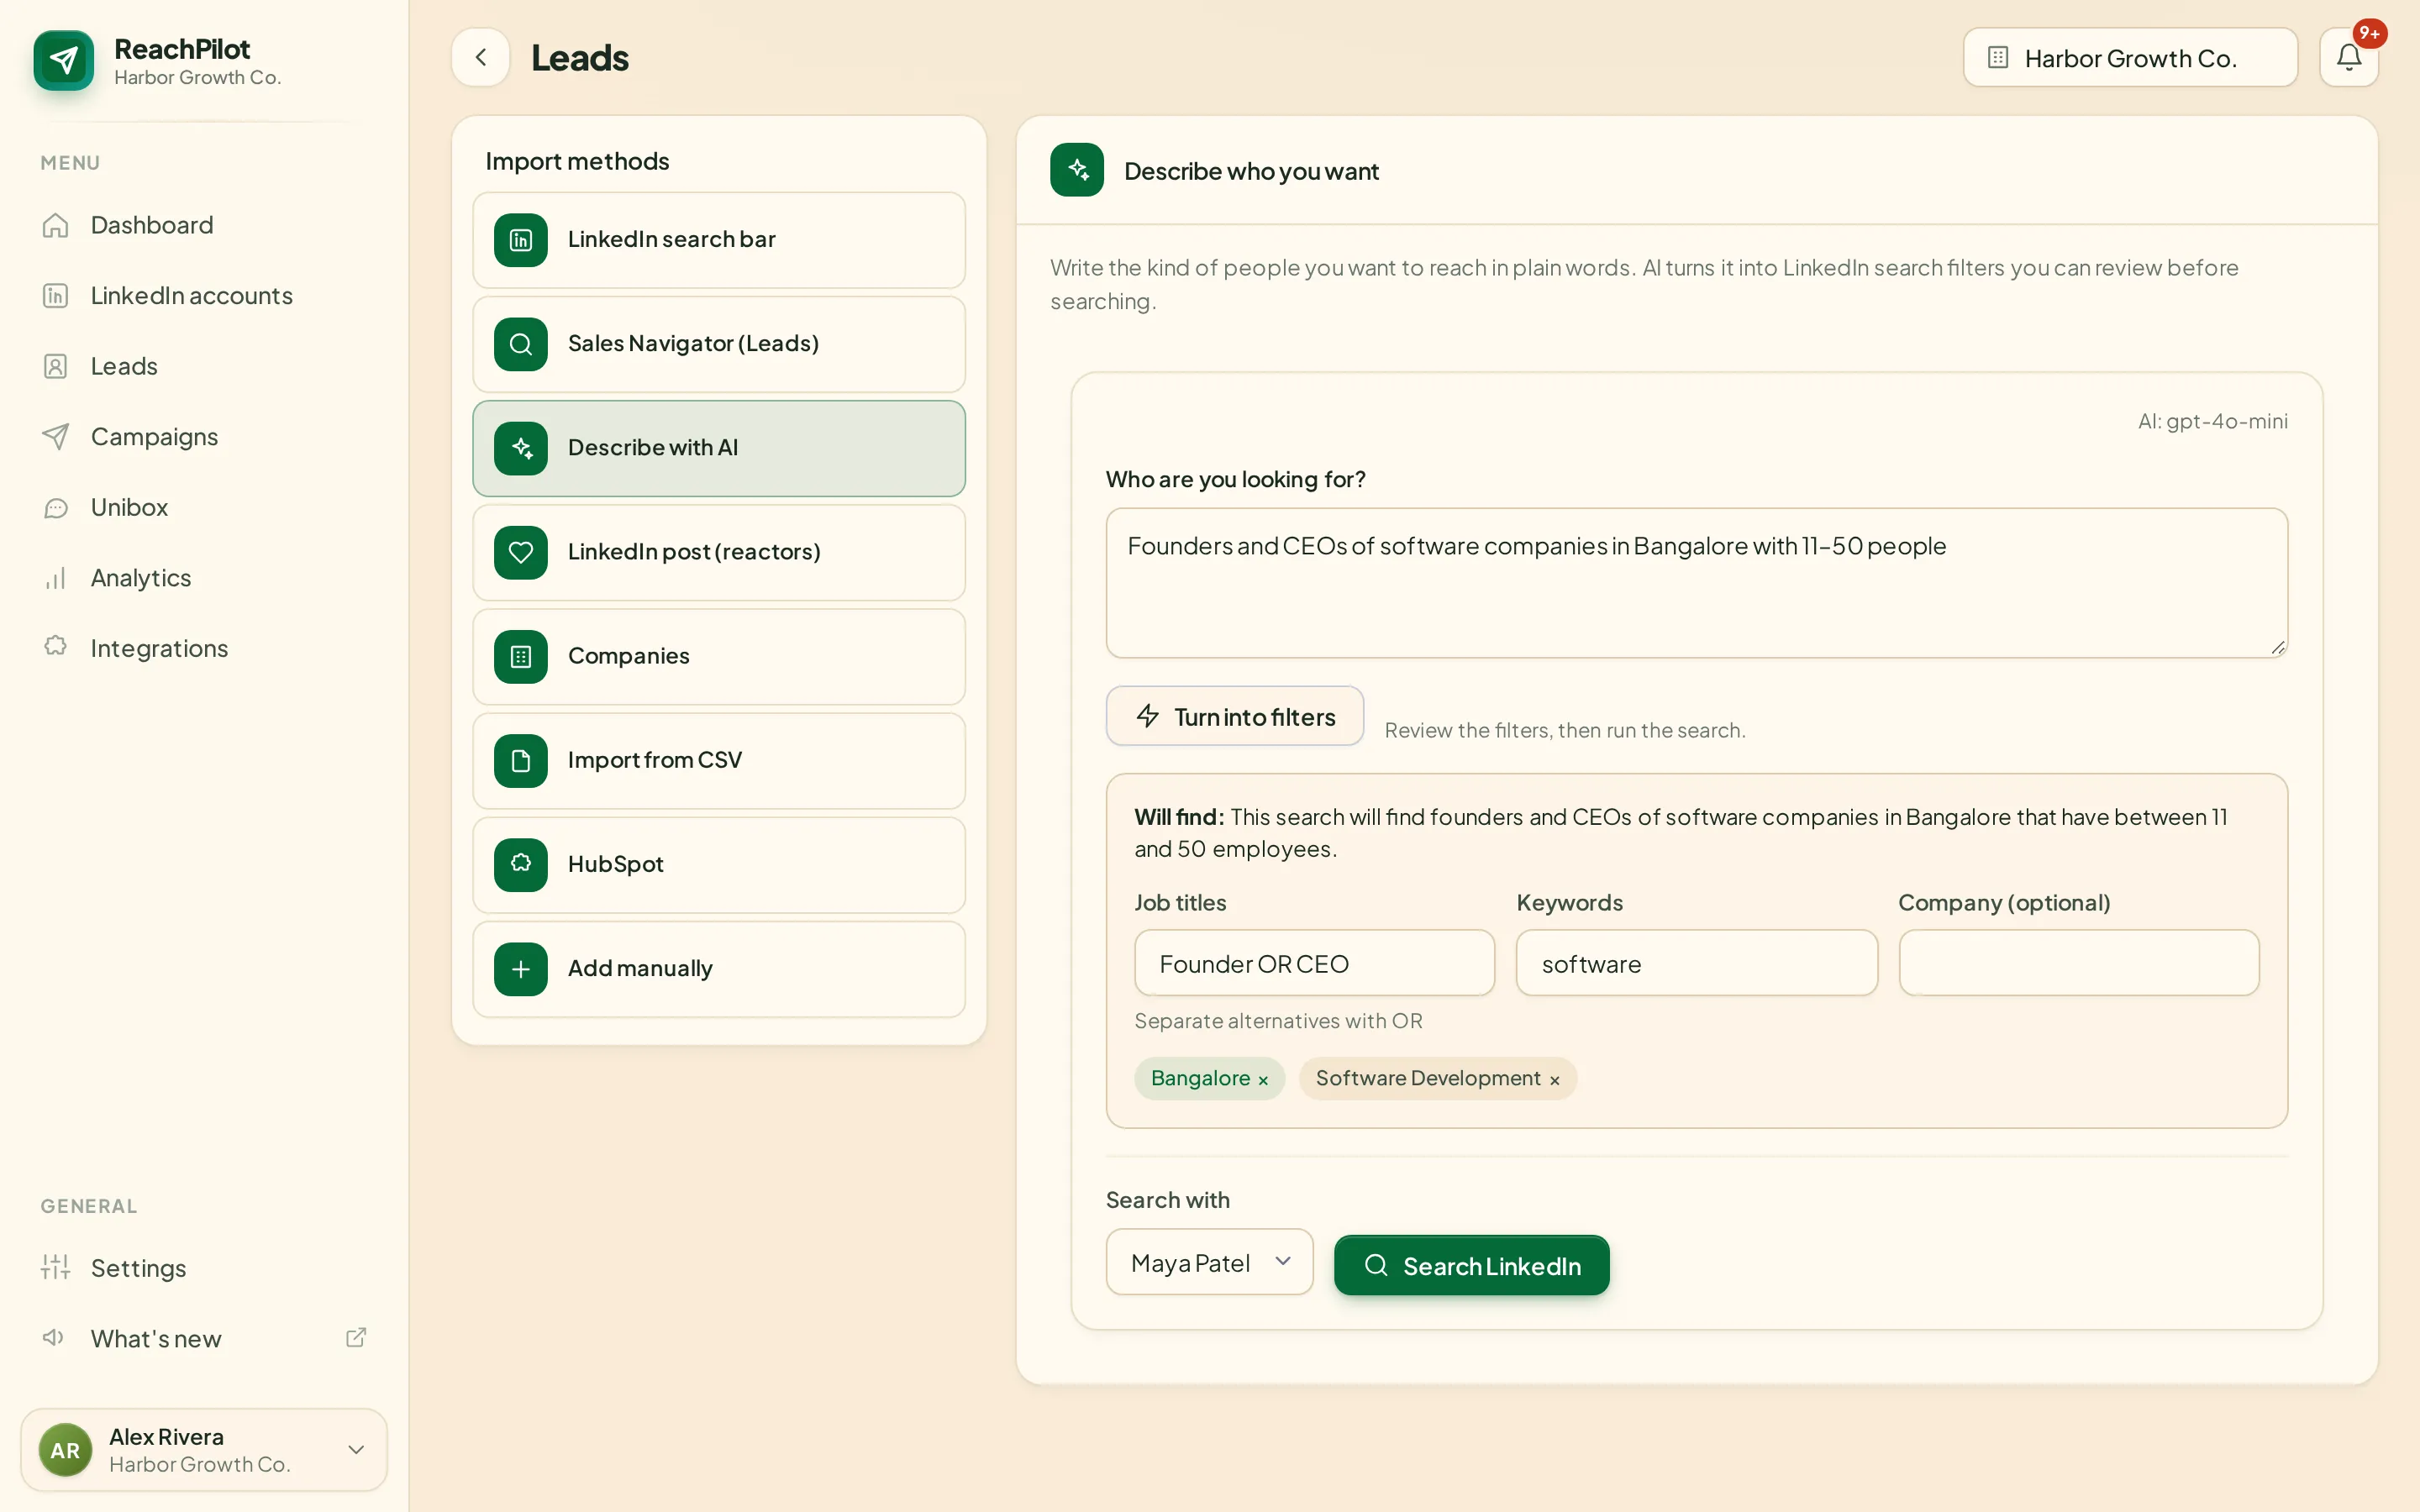Click the Integrations puzzle icon
The width and height of the screenshot is (2420, 1512).
click(x=55, y=647)
